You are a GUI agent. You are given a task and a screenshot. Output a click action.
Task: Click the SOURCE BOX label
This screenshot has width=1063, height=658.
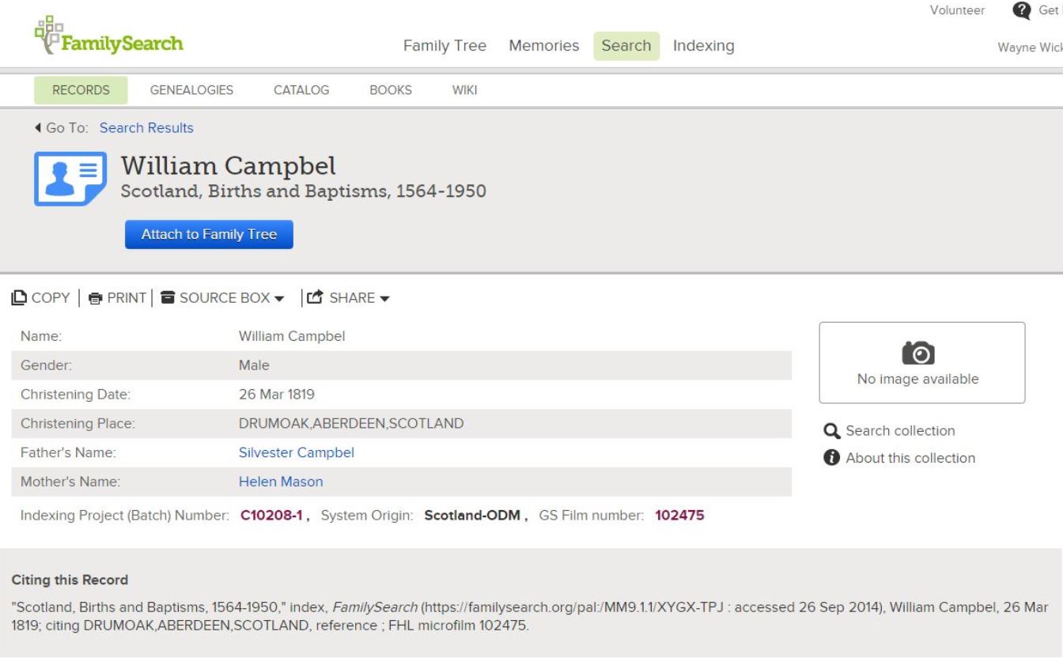(225, 298)
